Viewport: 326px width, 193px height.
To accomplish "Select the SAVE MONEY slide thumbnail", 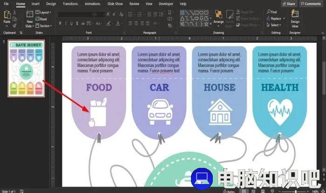I will (x=26, y=68).
